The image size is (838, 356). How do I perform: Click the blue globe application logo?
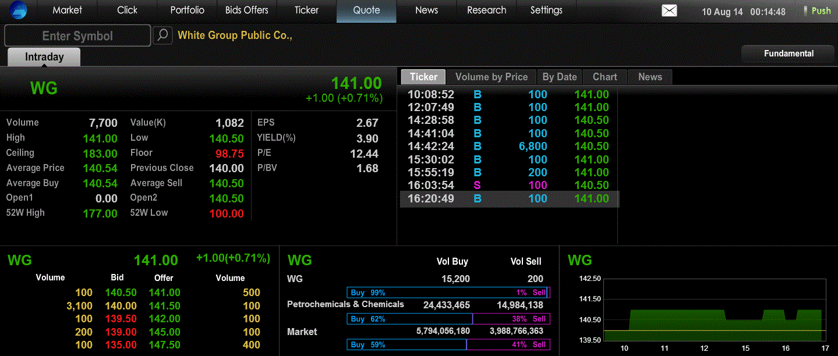(19, 10)
